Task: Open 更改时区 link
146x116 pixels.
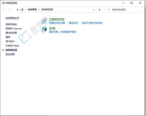Action: pos(74,23)
